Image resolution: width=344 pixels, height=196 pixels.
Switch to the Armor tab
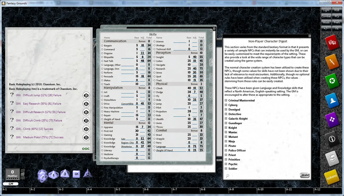210,109
